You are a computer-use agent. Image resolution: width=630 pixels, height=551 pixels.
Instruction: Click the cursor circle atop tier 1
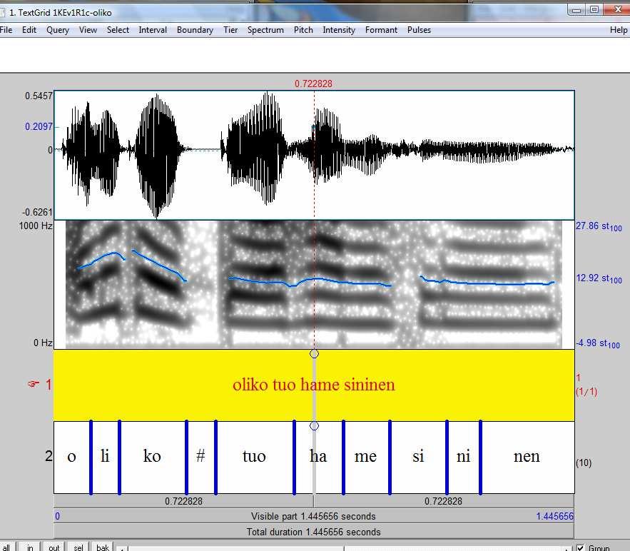pos(314,354)
